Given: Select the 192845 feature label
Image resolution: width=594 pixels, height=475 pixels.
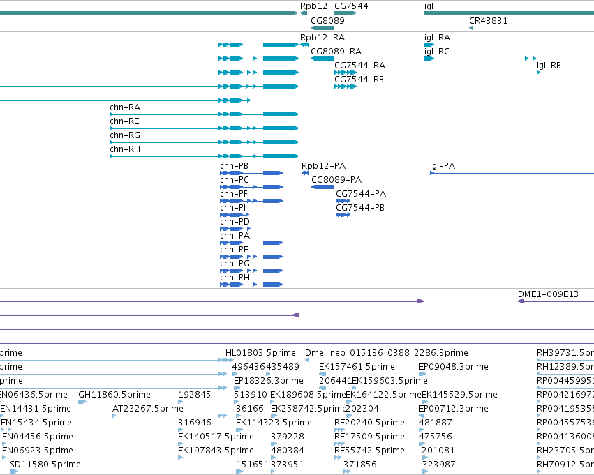Looking at the screenshot, I should click(x=194, y=395).
